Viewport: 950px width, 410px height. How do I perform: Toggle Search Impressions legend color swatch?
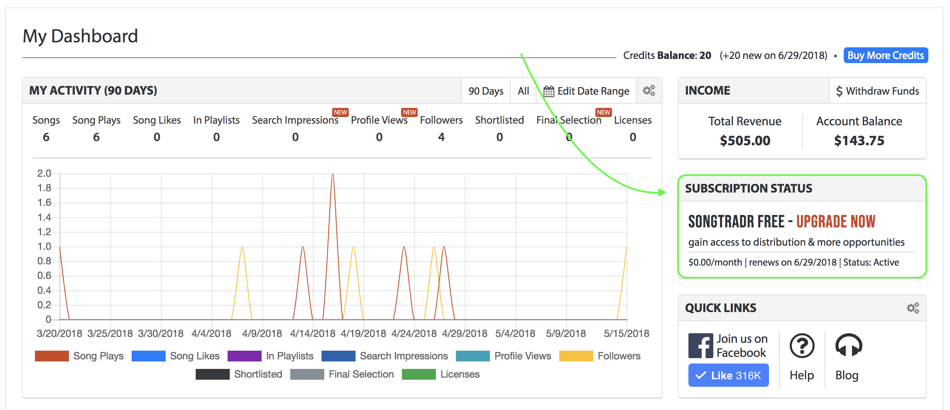tap(338, 356)
